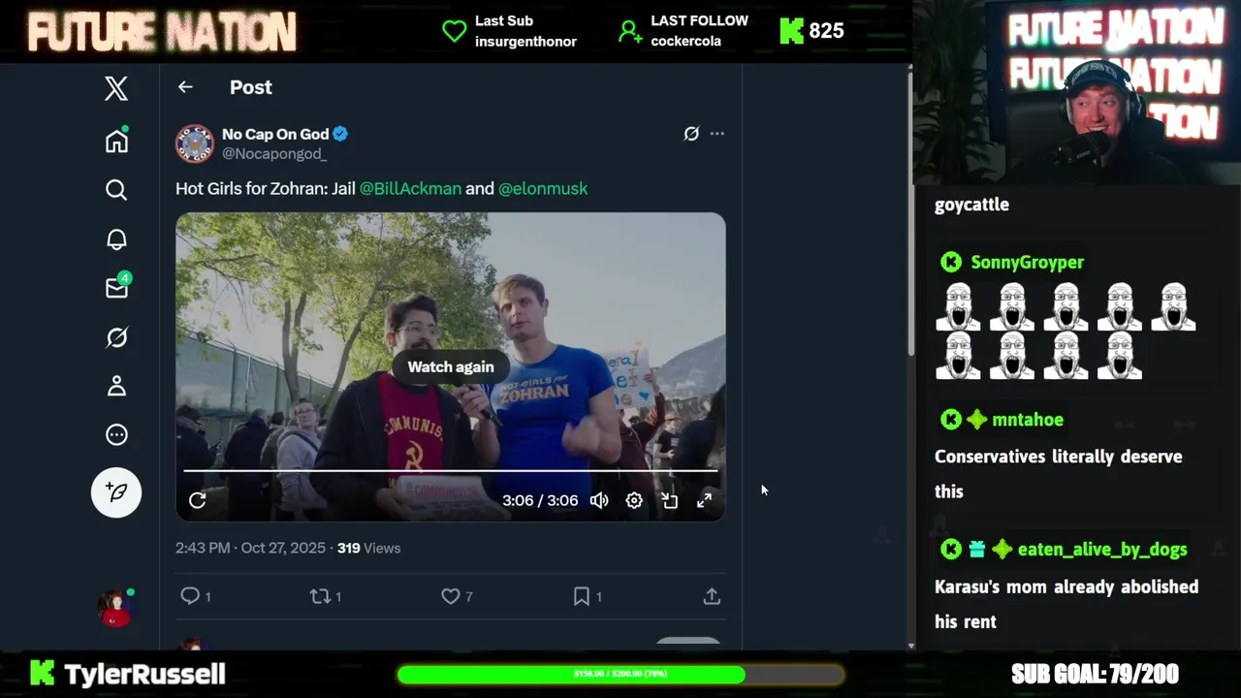Click eaten_alive_by_dogs username in chat

(1102, 550)
